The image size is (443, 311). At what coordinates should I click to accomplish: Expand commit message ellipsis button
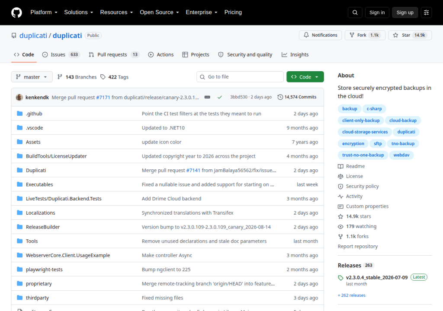point(207,97)
